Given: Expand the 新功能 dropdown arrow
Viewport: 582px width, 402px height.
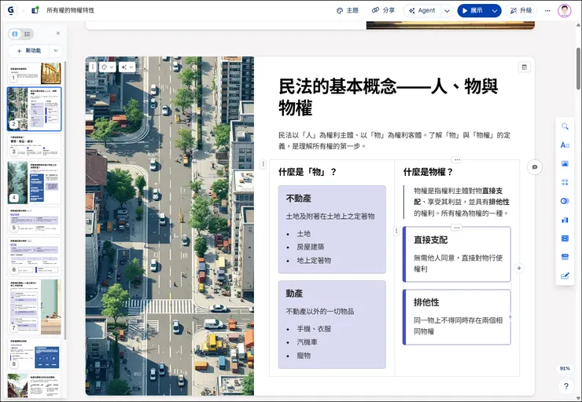Looking at the screenshot, I should coord(56,51).
